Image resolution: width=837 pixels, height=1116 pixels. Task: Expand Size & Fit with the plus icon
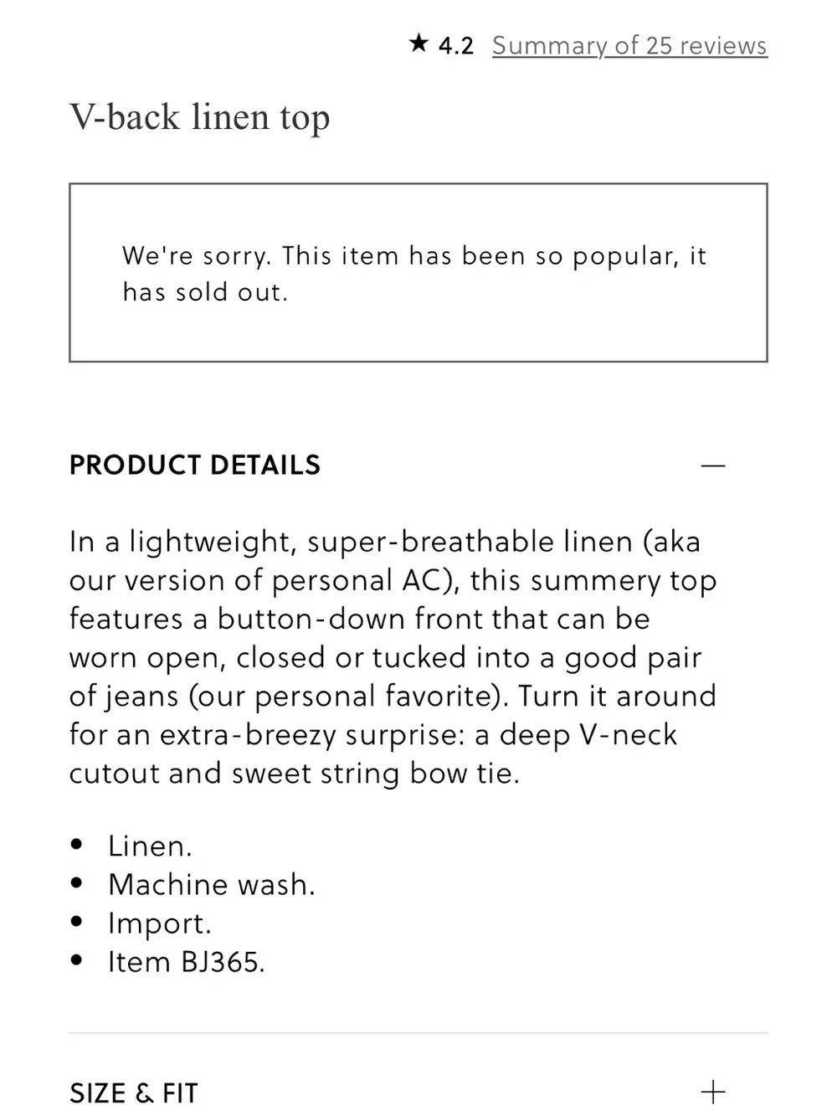tap(713, 1092)
